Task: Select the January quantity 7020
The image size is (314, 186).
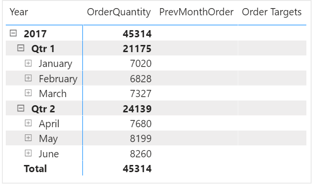Action: (x=141, y=64)
